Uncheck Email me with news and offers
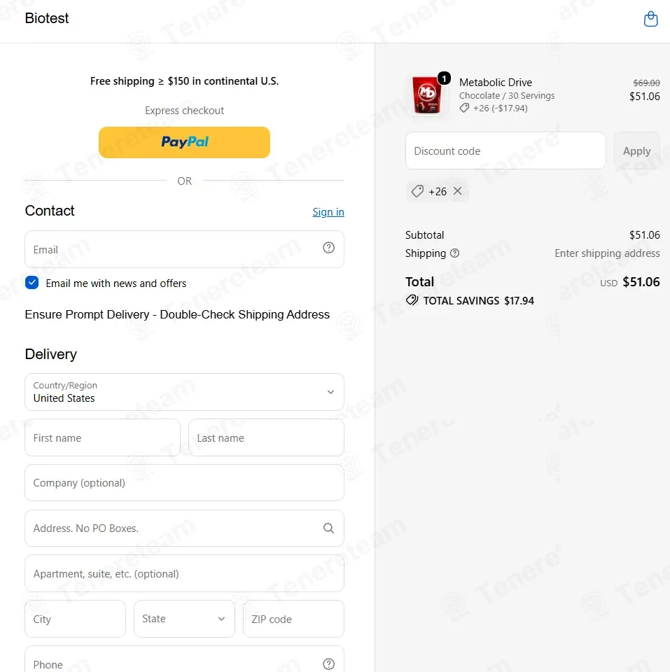The width and height of the screenshot is (670, 672). point(32,283)
